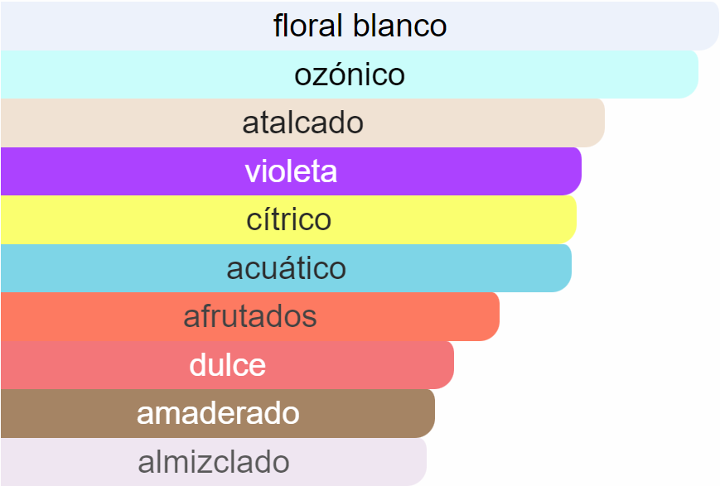Select the pale lavender almizclado bar

click(214, 462)
